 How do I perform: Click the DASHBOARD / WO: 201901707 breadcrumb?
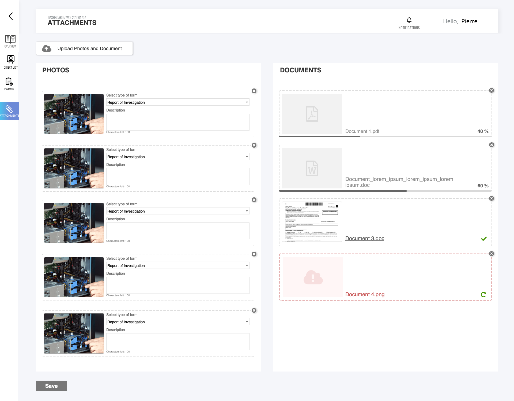[x=67, y=18]
